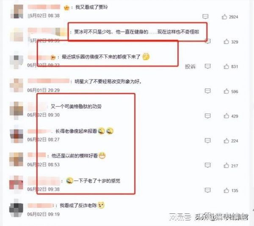Screen dimensions: 254x226
Task: Open reply box for the 贾玲 comment
Action: (205, 17)
